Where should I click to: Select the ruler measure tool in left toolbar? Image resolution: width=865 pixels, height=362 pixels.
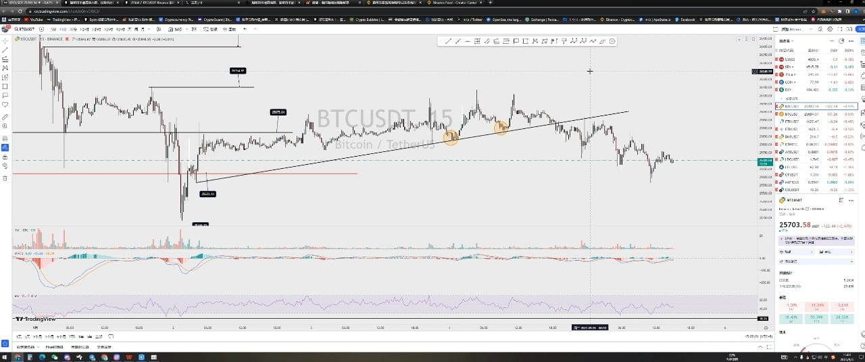tap(5, 117)
